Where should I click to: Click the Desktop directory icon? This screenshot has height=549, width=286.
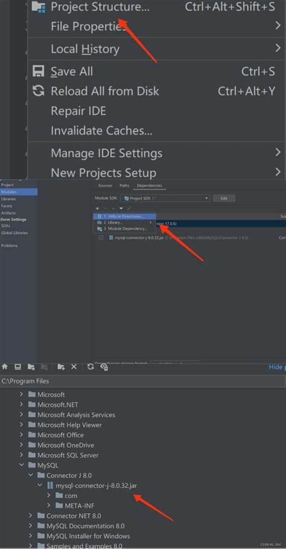click(17, 367)
